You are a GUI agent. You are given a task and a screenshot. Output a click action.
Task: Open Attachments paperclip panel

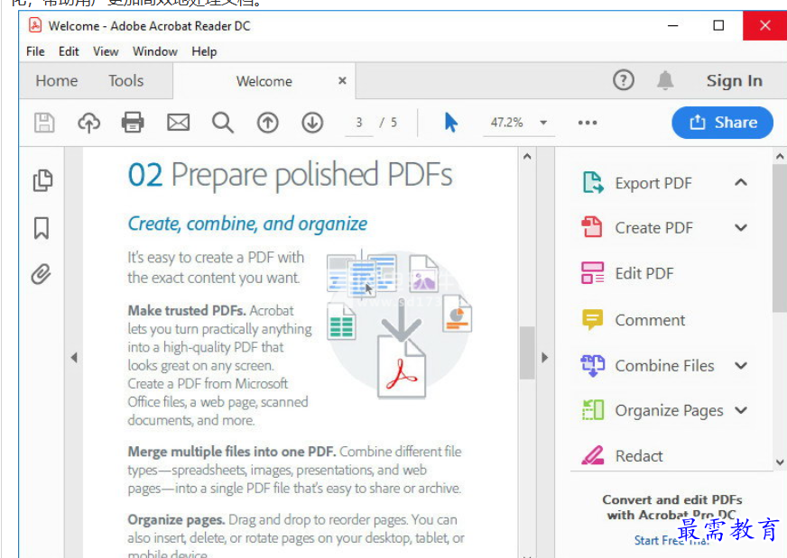(x=42, y=274)
